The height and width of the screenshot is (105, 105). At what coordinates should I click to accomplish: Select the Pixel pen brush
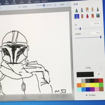tap(98, 9)
